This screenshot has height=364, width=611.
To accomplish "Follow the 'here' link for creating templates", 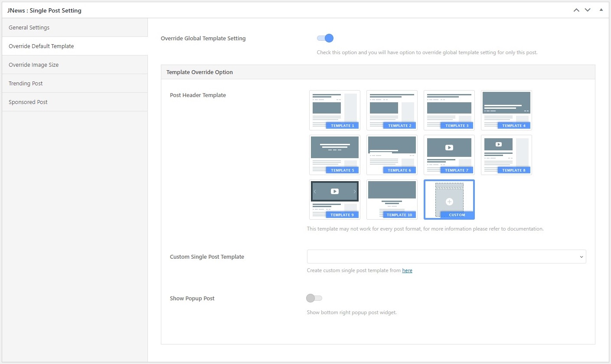I will point(407,270).
